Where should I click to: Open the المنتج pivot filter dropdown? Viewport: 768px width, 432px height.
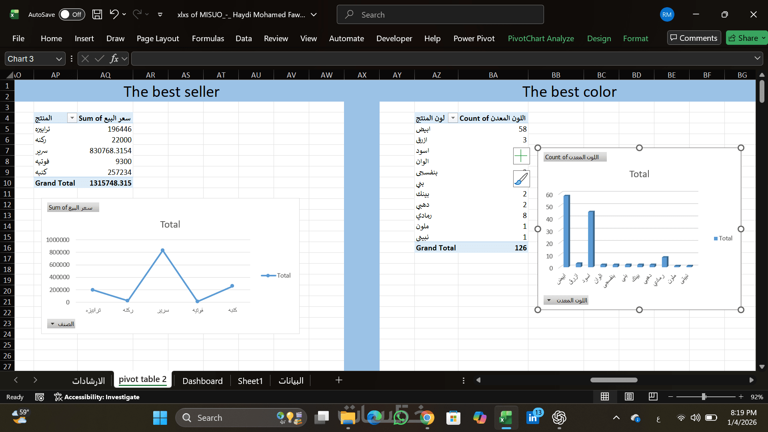tap(72, 118)
